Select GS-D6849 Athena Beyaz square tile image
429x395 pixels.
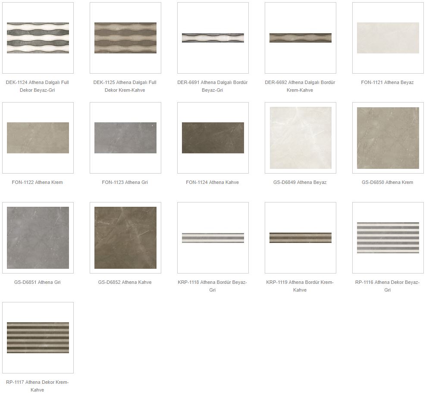(301, 138)
